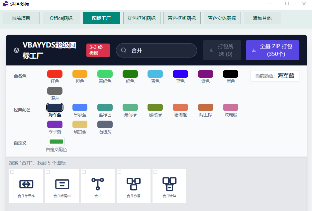Select the 合并计算 icon
This screenshot has width=312, height=211.
click(169, 184)
